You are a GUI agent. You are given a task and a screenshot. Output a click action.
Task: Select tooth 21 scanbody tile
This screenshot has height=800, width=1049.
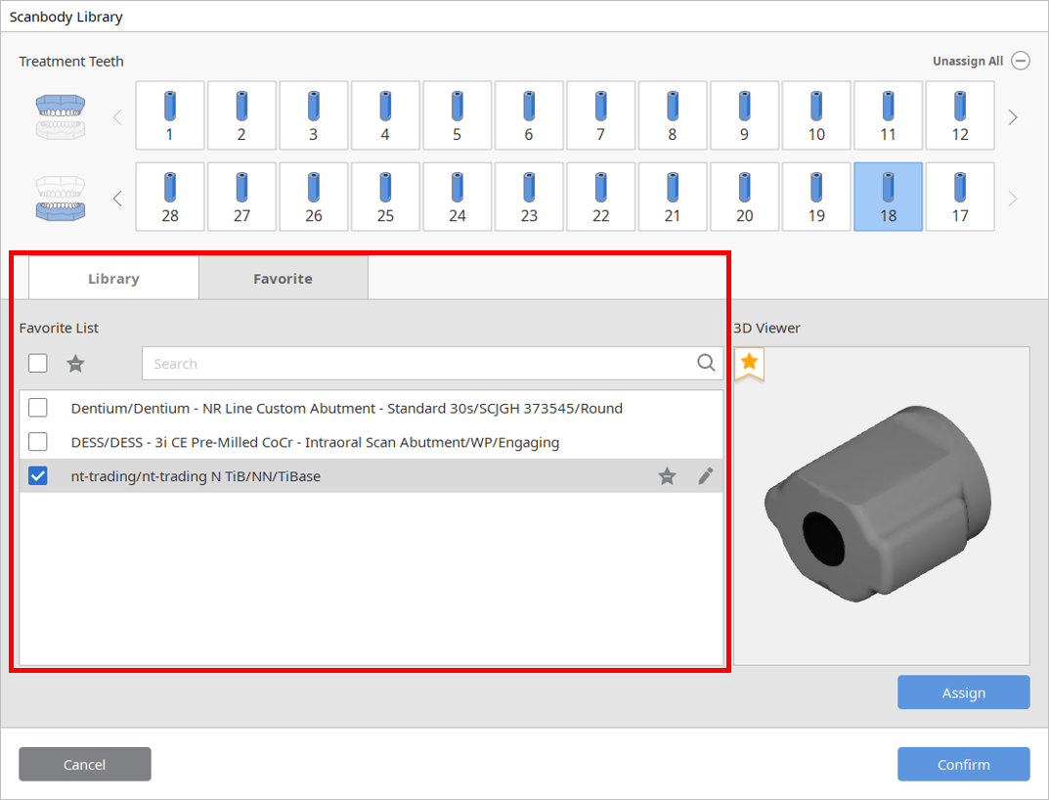click(673, 197)
